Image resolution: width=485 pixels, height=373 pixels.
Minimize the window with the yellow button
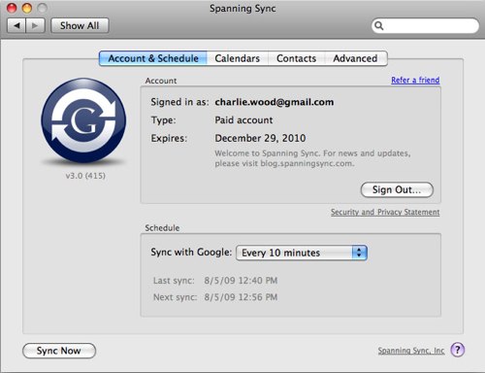27,8
